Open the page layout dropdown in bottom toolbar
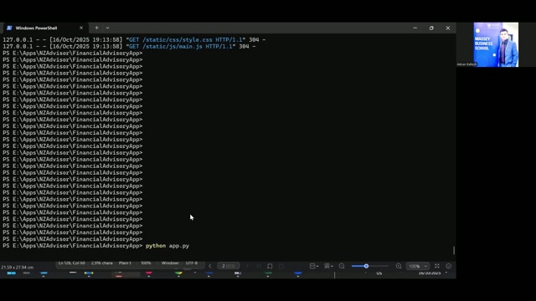 (x=314, y=266)
